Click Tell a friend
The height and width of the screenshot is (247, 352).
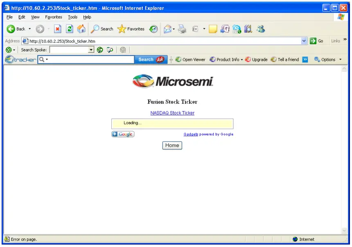pyautogui.click(x=285, y=59)
